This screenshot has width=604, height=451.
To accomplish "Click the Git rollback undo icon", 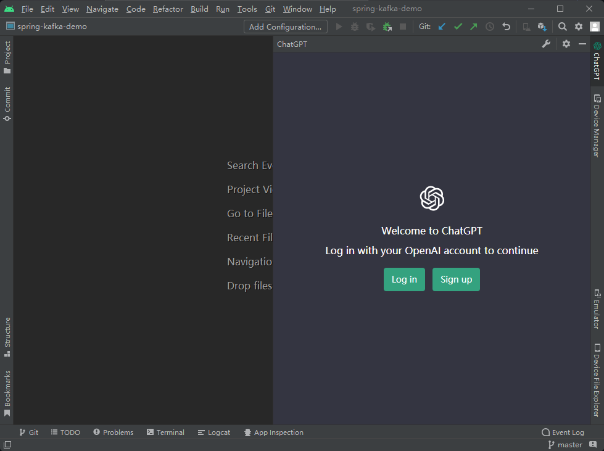I will [506, 27].
